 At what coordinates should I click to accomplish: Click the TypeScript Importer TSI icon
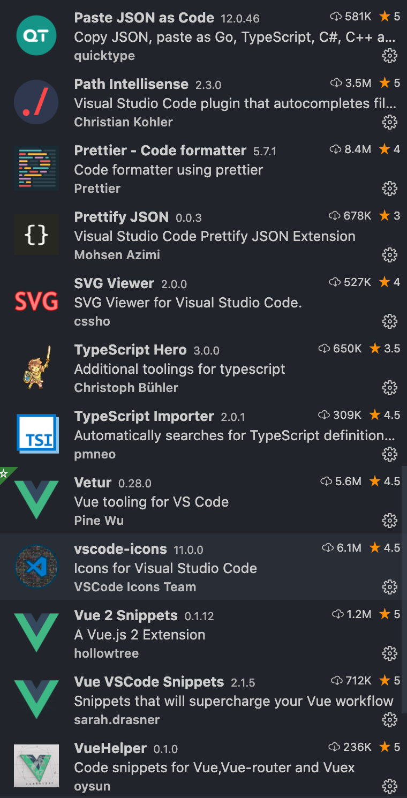pyautogui.click(x=36, y=435)
